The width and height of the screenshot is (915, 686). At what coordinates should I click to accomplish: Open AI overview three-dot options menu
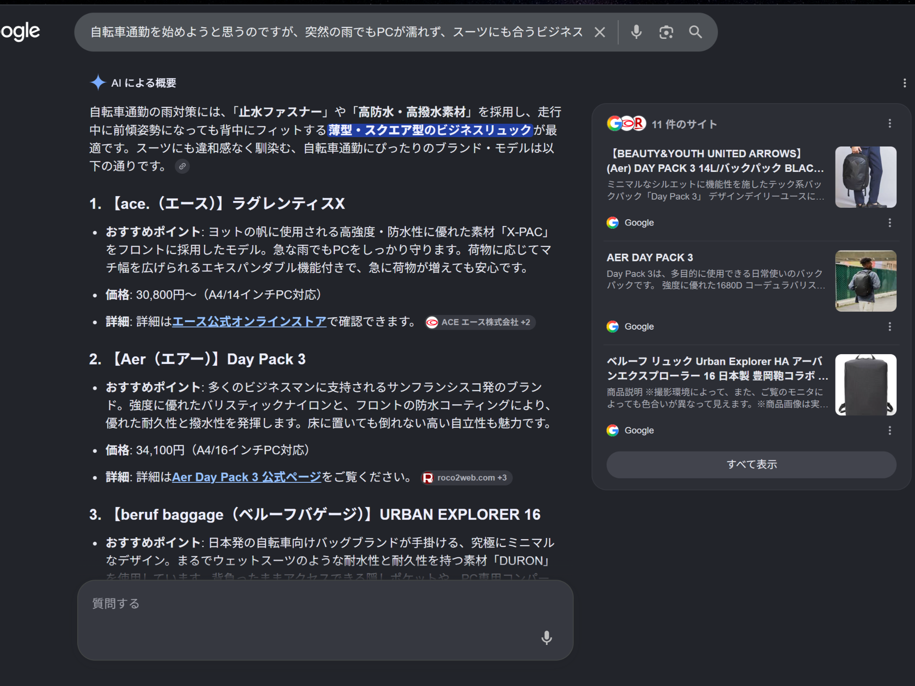[904, 83]
